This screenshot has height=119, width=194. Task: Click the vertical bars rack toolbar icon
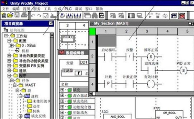pos(131,16)
